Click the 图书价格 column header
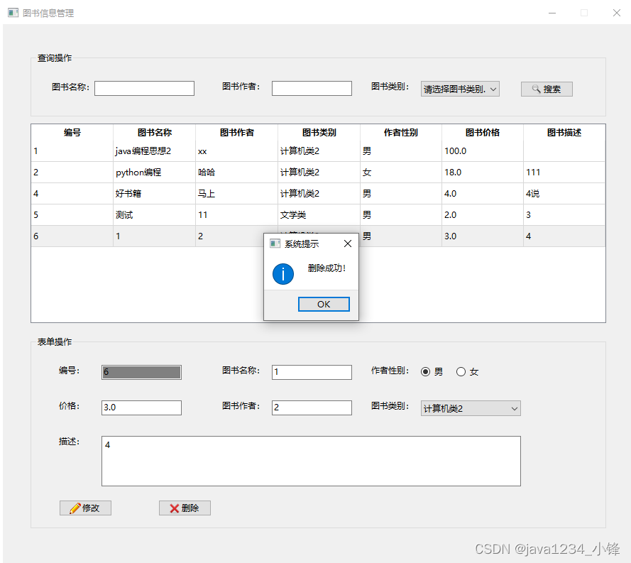The height and width of the screenshot is (563, 631). [x=482, y=132]
